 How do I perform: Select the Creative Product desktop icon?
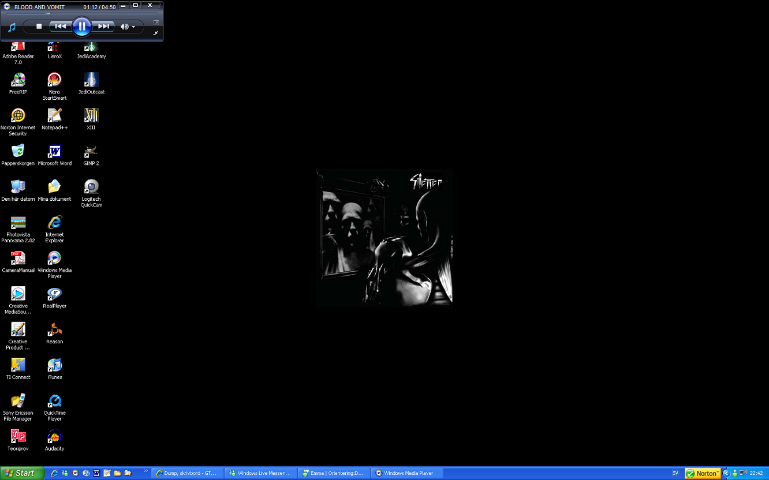18,337
